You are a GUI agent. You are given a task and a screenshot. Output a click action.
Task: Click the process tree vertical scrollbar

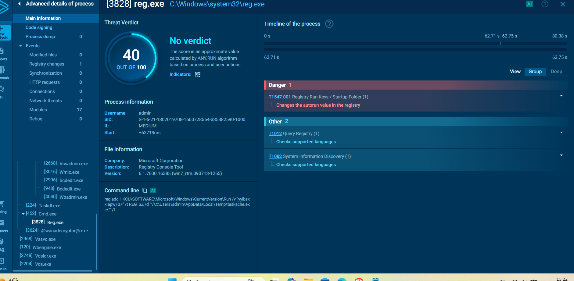coord(96,242)
